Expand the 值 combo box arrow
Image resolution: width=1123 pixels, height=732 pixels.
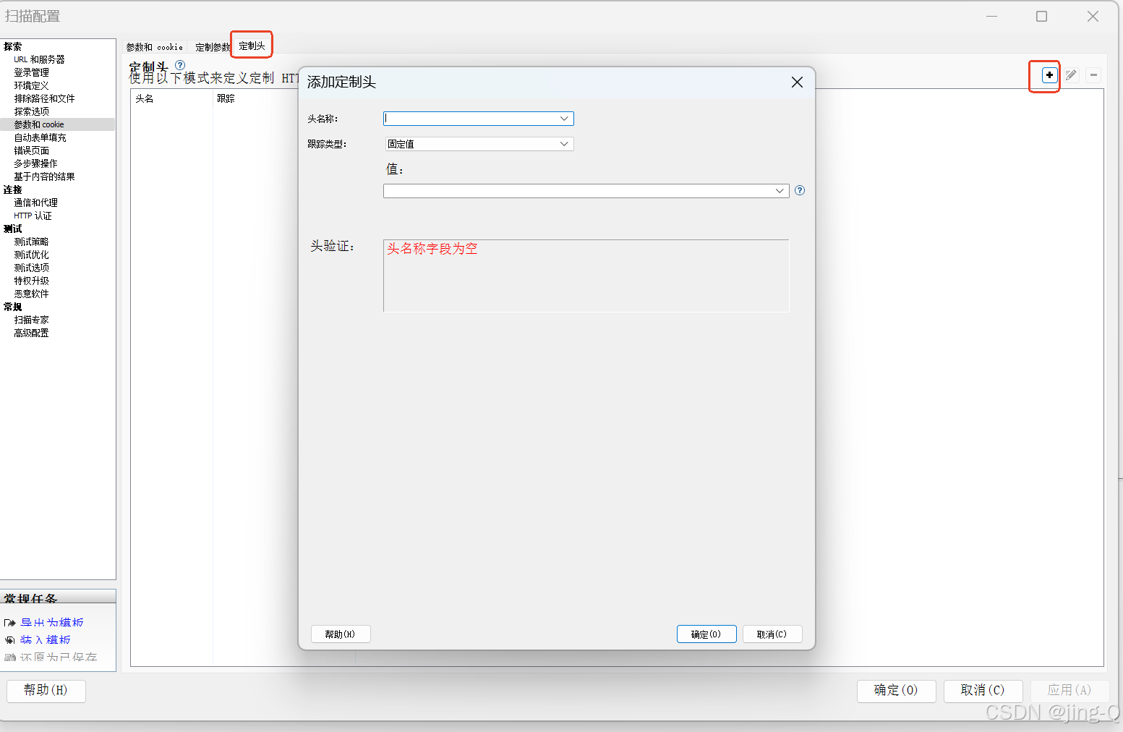(780, 191)
